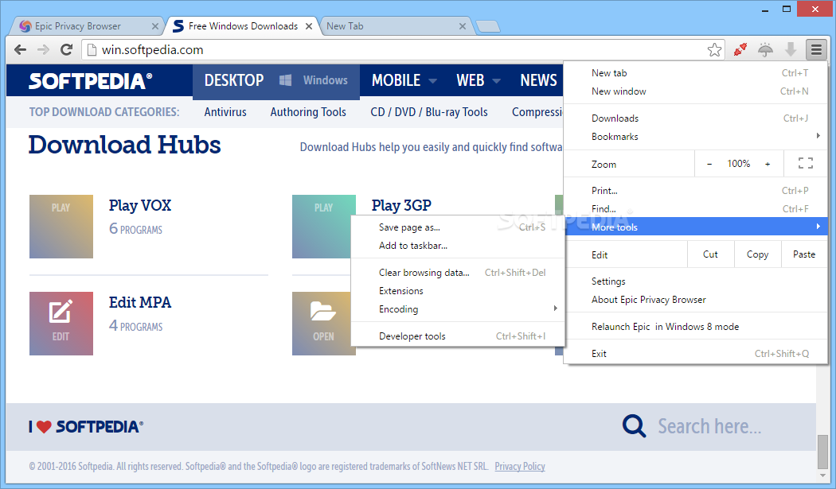Select Exit from the menu
Viewport: 836px width, 489px height.
tap(696, 354)
